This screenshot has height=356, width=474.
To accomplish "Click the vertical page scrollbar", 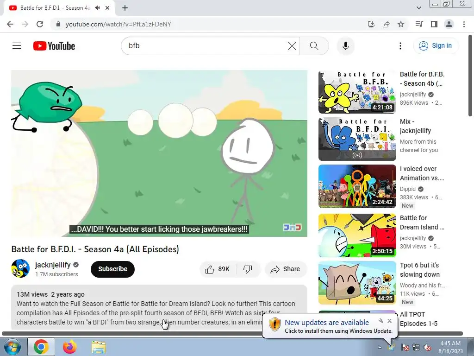I will point(470,76).
